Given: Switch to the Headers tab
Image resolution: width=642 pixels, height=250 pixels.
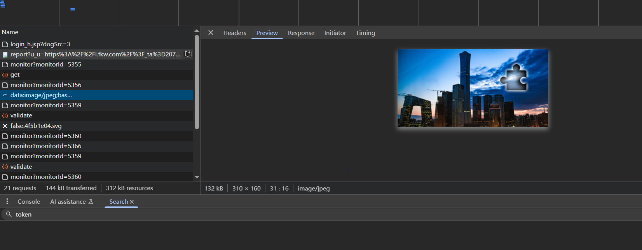Looking at the screenshot, I should pyautogui.click(x=235, y=33).
